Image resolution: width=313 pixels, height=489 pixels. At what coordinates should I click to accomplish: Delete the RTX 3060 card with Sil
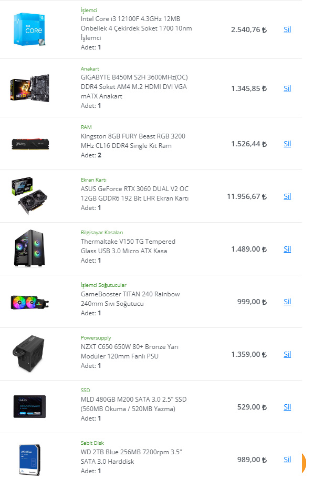click(x=287, y=196)
